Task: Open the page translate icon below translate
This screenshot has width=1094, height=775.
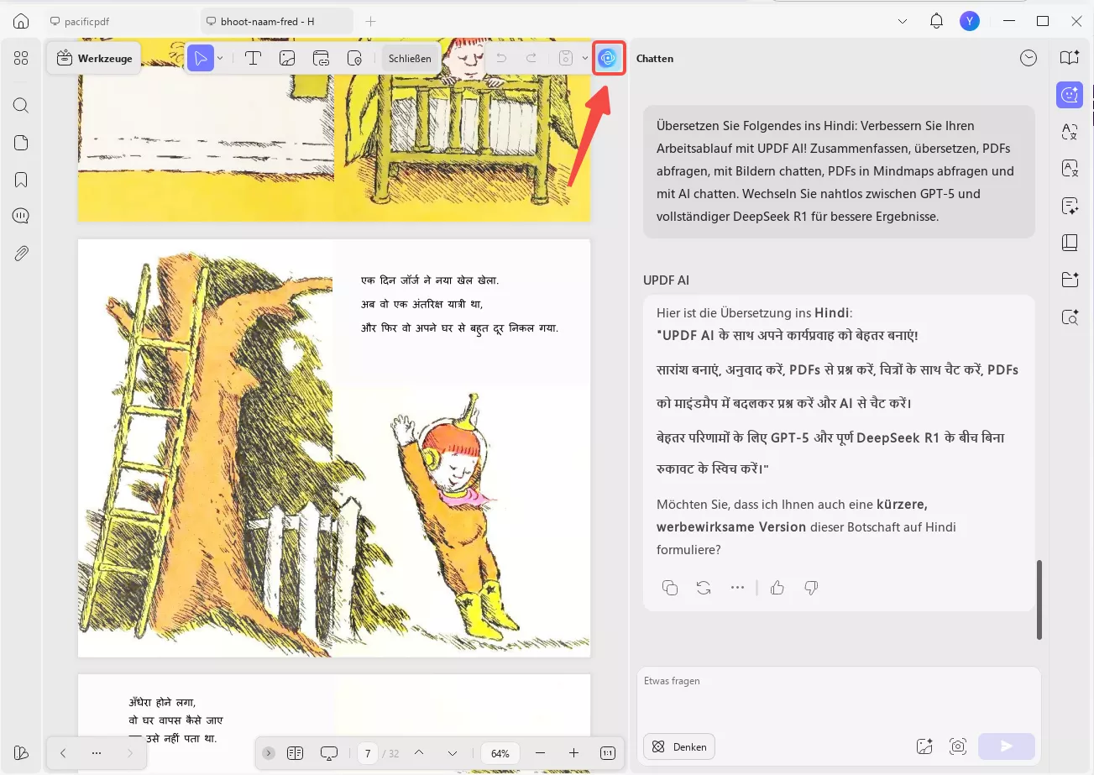Action: [x=1070, y=169]
